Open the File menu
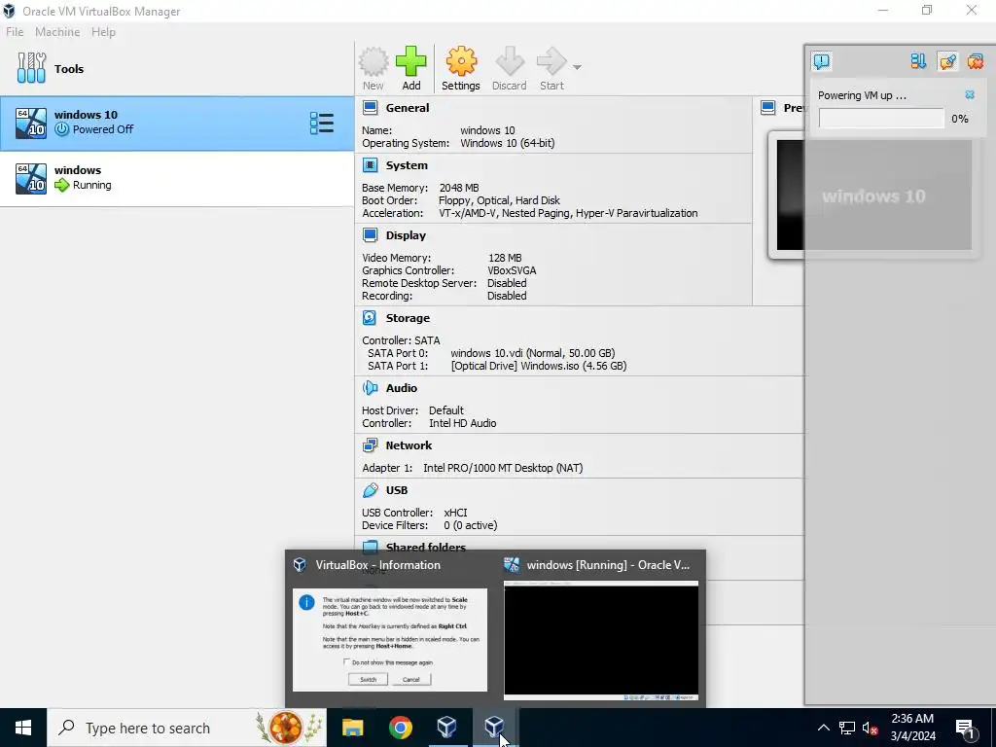 [15, 32]
